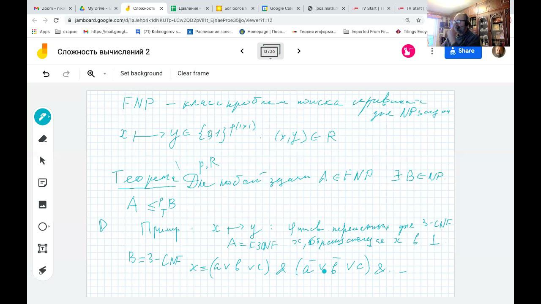Screen dimensions: 541x304
Task: Click the webcam video overlay
Action: 468,23
